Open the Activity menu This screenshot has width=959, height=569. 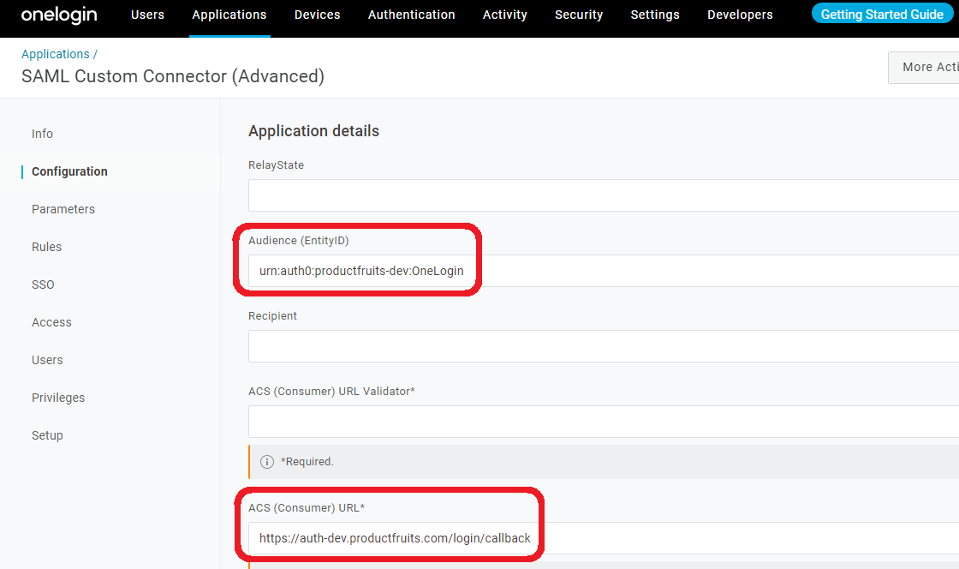(504, 15)
